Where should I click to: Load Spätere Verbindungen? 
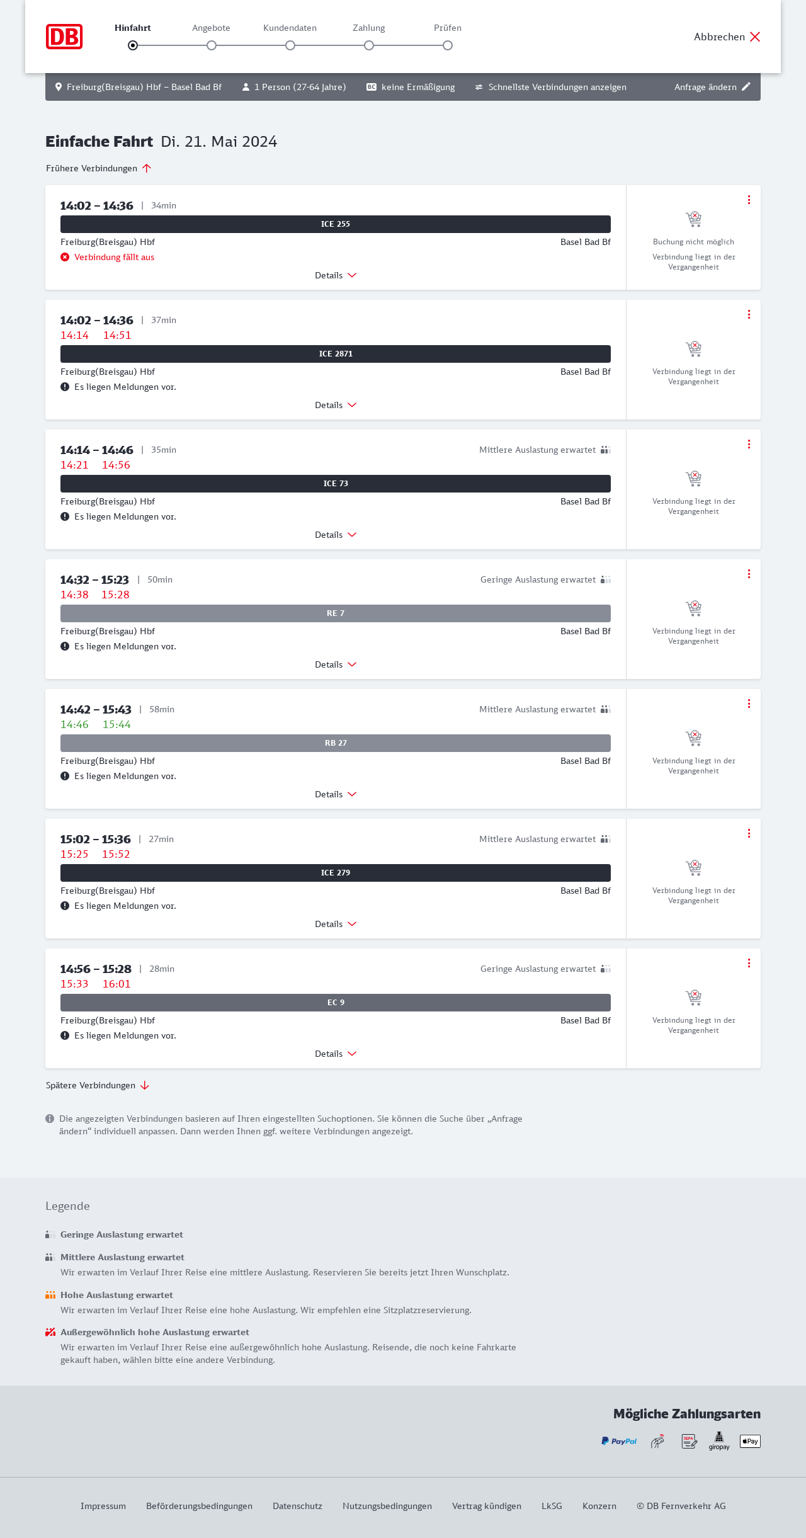98,1085
